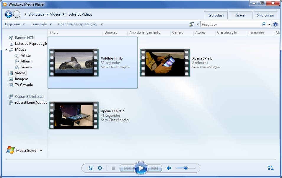Click the Xperia Tablet Z title text

[113, 111]
